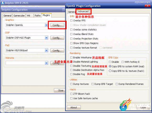The image size is (152, 113).
Task: Switch to the Advanced tab
Action: (83, 11)
